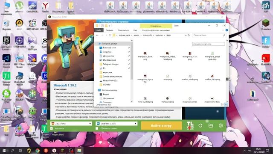Go up one folder level in Explorer

point(110,35)
